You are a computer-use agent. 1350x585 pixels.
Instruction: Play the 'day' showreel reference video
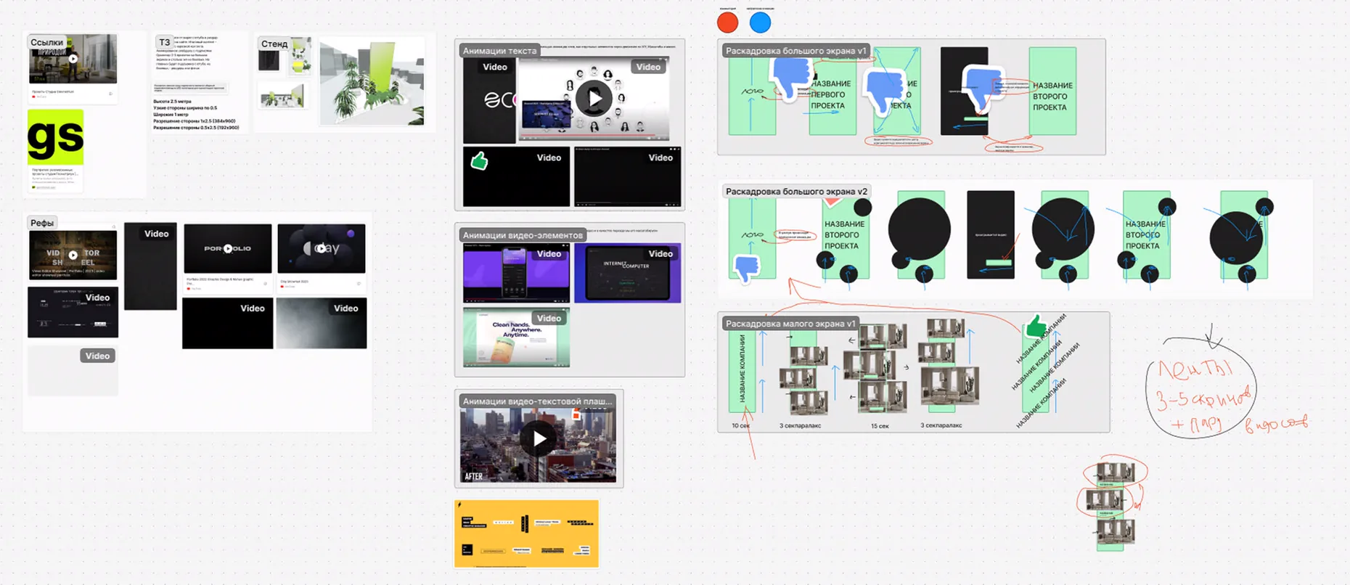tap(321, 248)
